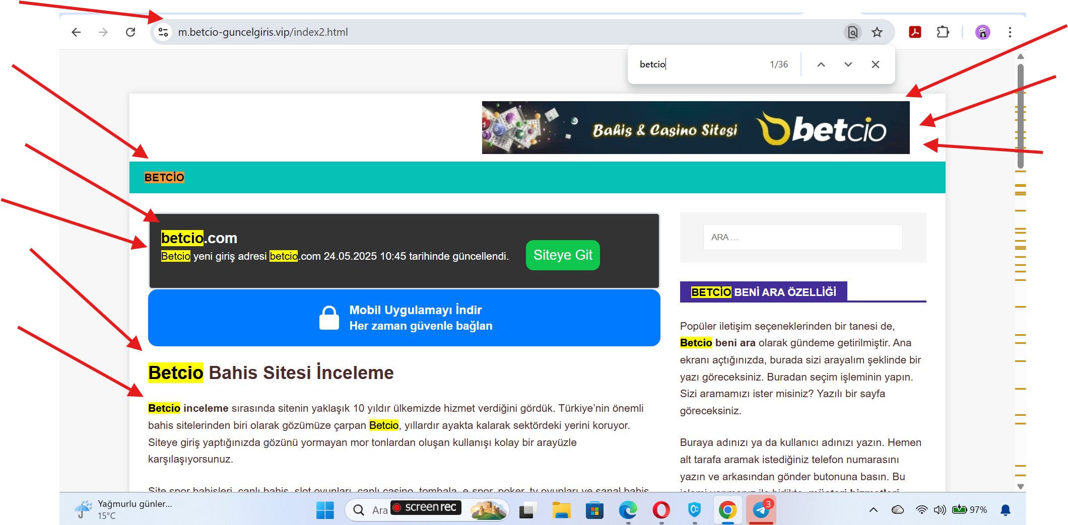Screen dimensions: 1068x525
Task: Bookmark this page with the star icon
Action: [877, 32]
